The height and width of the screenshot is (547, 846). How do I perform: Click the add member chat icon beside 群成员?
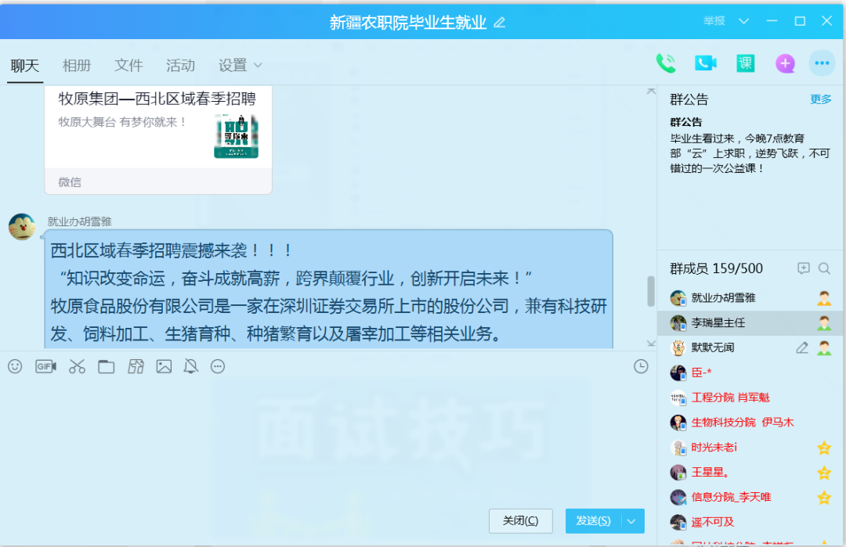pos(804,268)
